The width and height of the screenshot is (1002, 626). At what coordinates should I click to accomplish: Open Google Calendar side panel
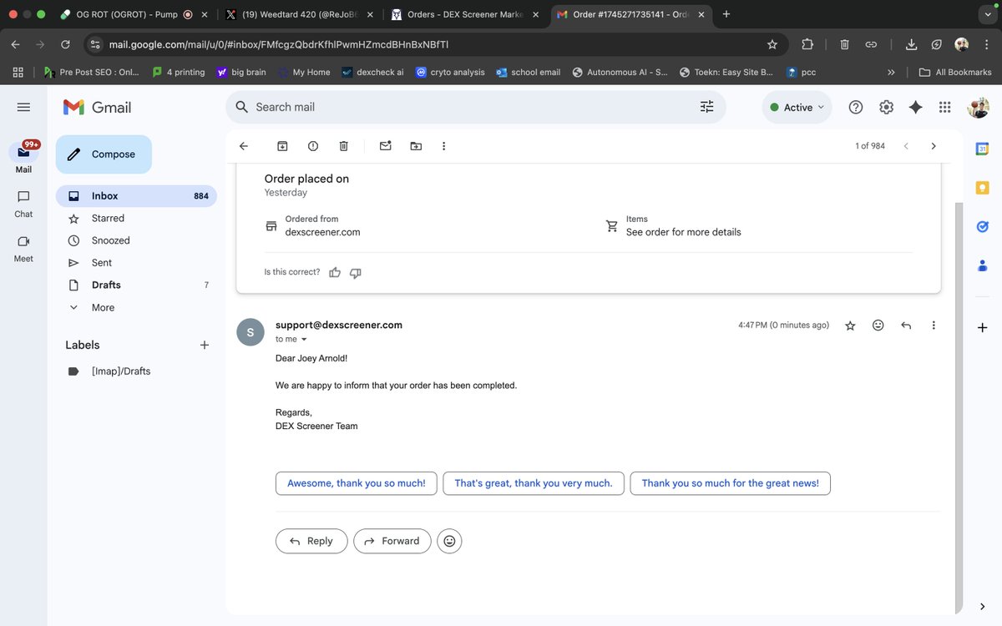tap(983, 149)
